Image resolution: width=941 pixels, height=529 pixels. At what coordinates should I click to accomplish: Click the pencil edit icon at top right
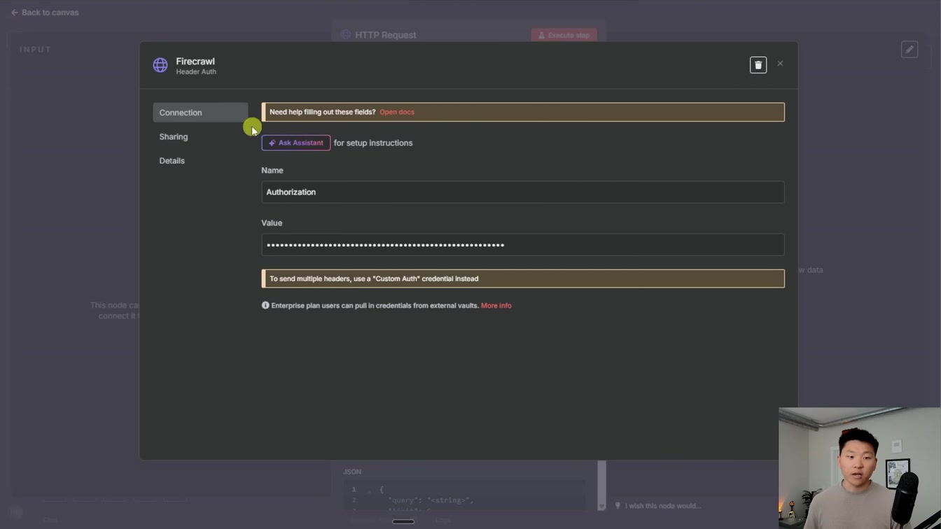coord(909,49)
